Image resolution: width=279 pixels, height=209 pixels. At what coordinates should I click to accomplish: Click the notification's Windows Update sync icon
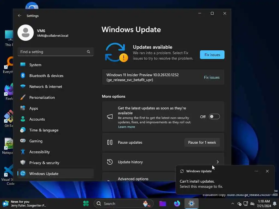pyautogui.click(x=182, y=171)
